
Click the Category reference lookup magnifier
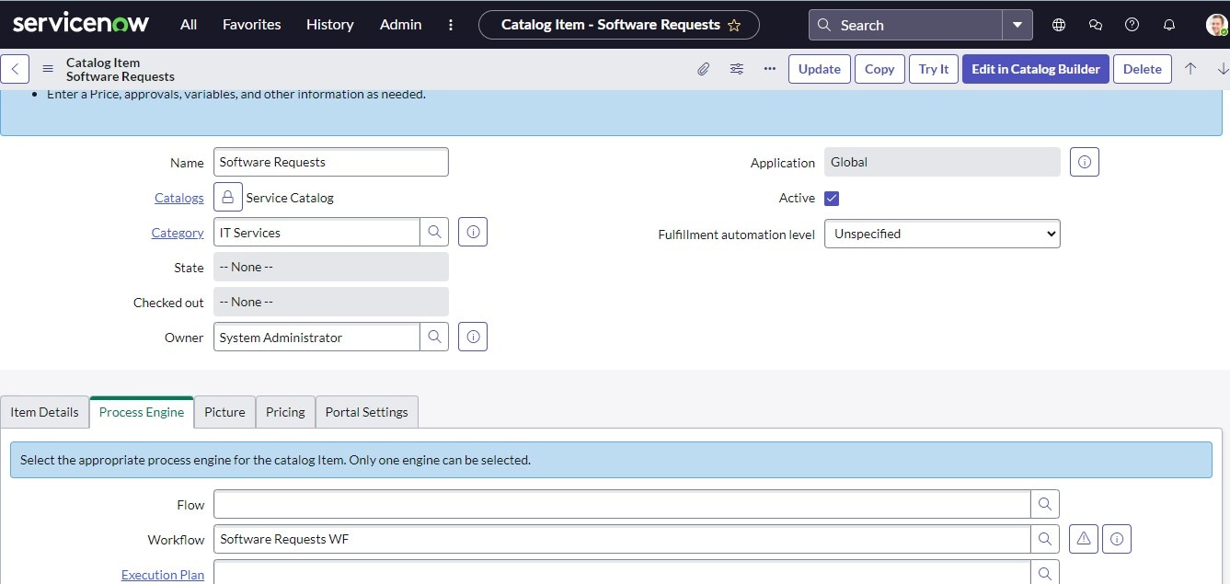(433, 231)
